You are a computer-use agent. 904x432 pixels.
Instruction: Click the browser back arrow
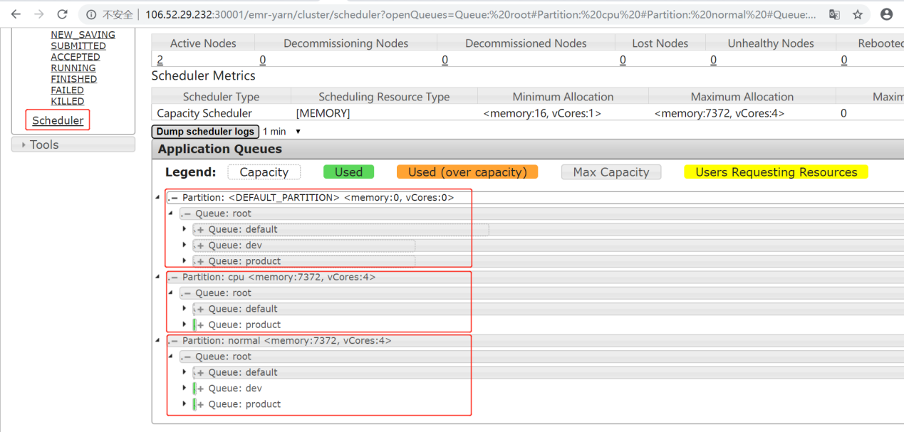click(16, 14)
